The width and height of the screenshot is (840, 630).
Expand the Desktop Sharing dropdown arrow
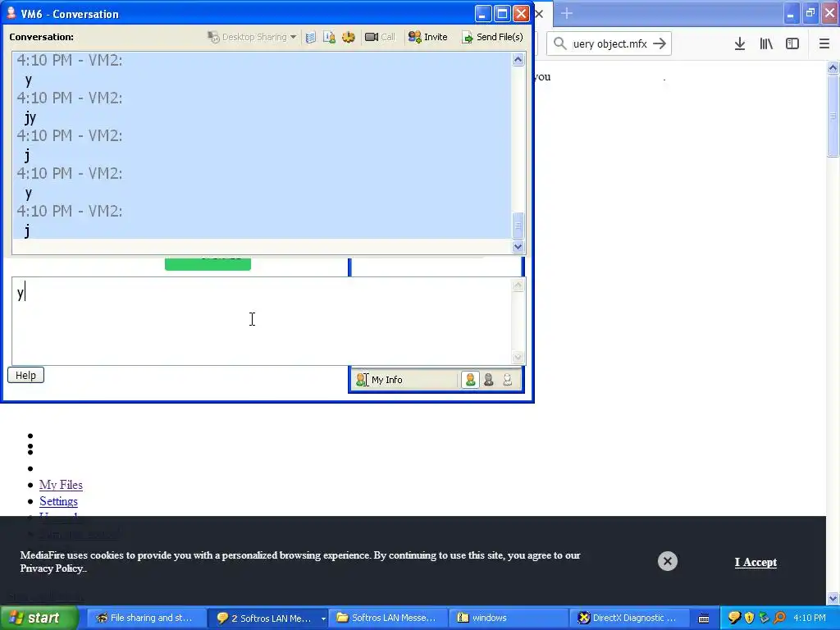(x=293, y=37)
